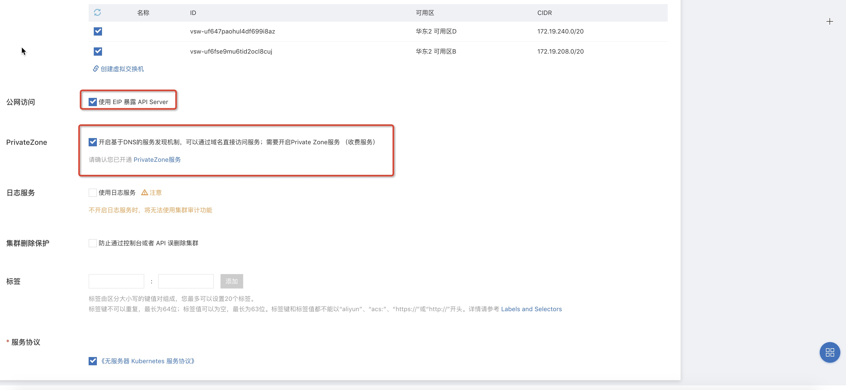Click the link icon beside 创建虚拟交换机

pyautogui.click(x=96, y=69)
